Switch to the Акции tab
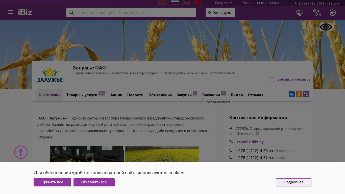This screenshot has height=194, width=345. 116,95
